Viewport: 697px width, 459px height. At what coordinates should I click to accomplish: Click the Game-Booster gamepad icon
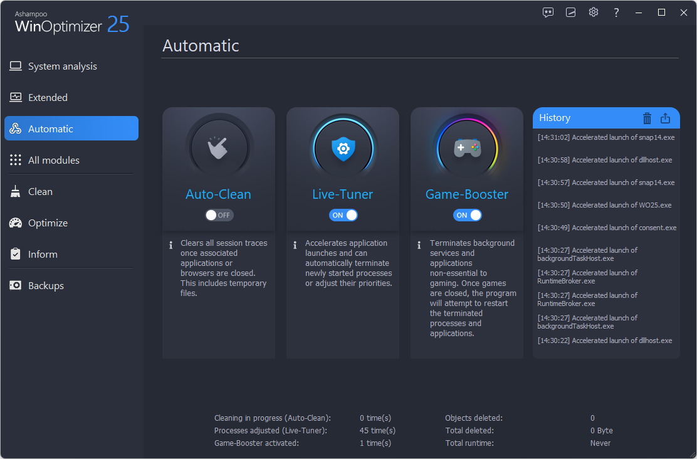[x=467, y=147]
